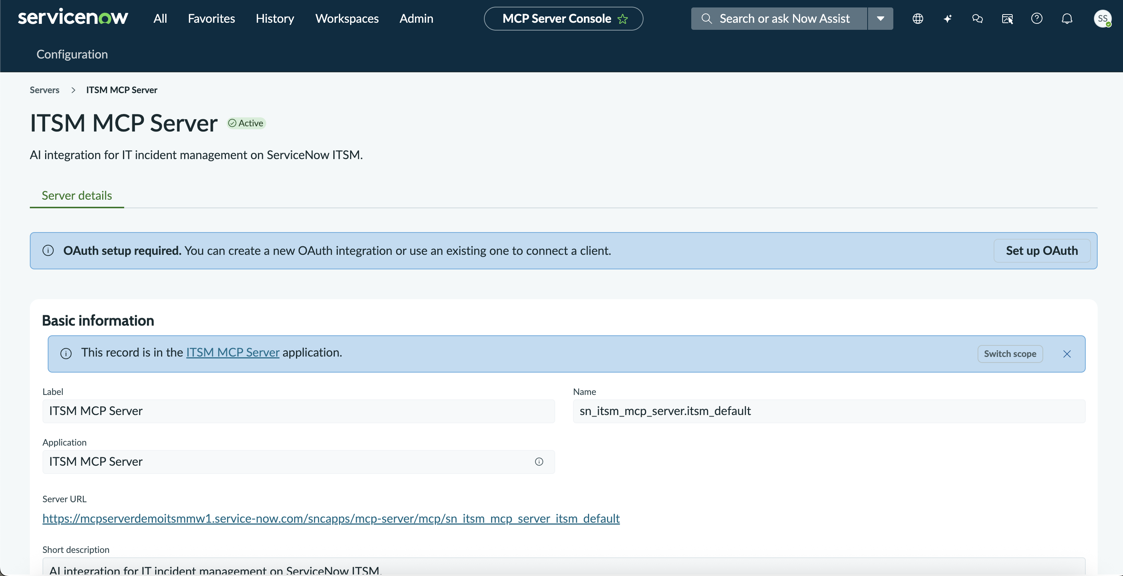Screen dimensions: 1123x576
Task: Go to Servers breadcrumb
Action: click(x=44, y=90)
